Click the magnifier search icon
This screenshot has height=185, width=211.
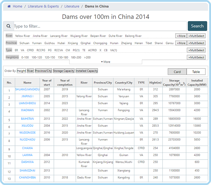[8, 26]
